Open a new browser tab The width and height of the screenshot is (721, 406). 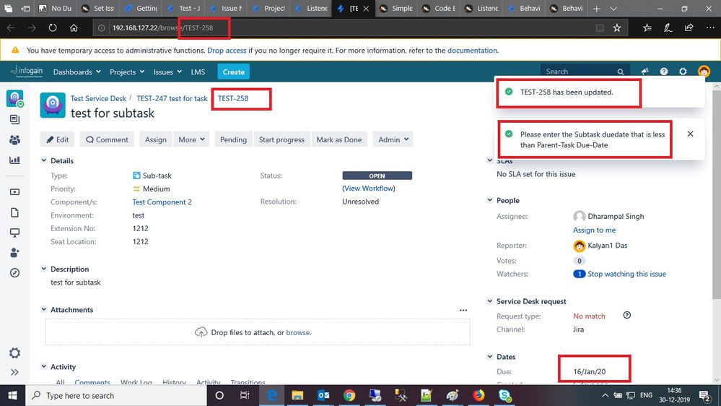pos(596,8)
